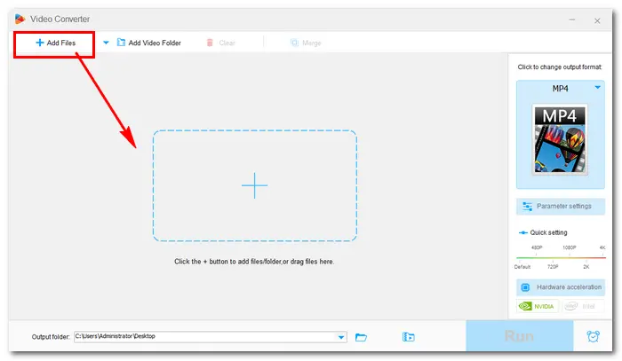Image resolution: width=622 pixels, height=361 pixels.
Task: Click the Clear trash button
Action: 220,43
